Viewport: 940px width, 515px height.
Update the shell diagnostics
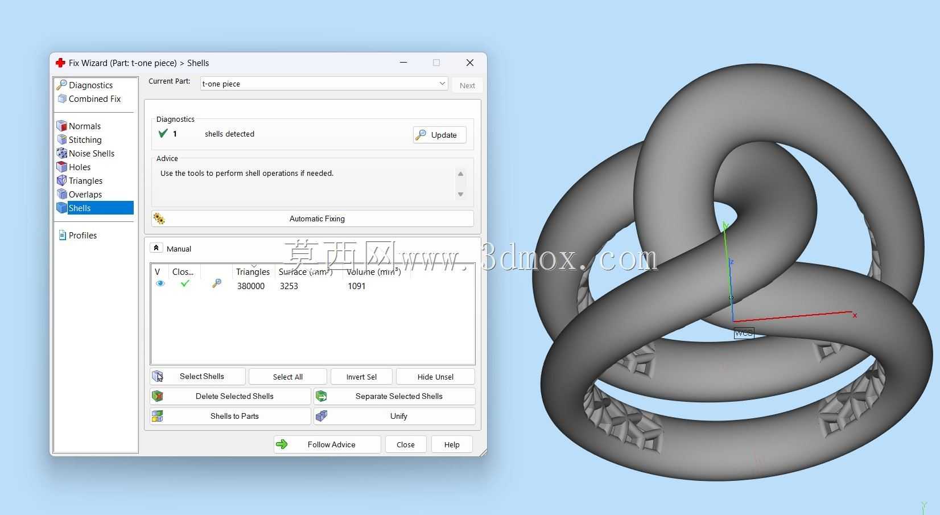tap(439, 135)
